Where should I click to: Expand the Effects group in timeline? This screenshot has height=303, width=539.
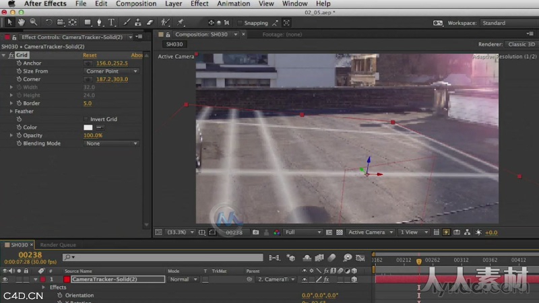(x=44, y=288)
